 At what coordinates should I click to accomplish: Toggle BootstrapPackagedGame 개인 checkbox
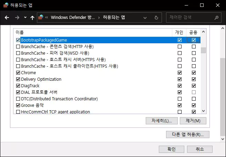(x=179, y=40)
